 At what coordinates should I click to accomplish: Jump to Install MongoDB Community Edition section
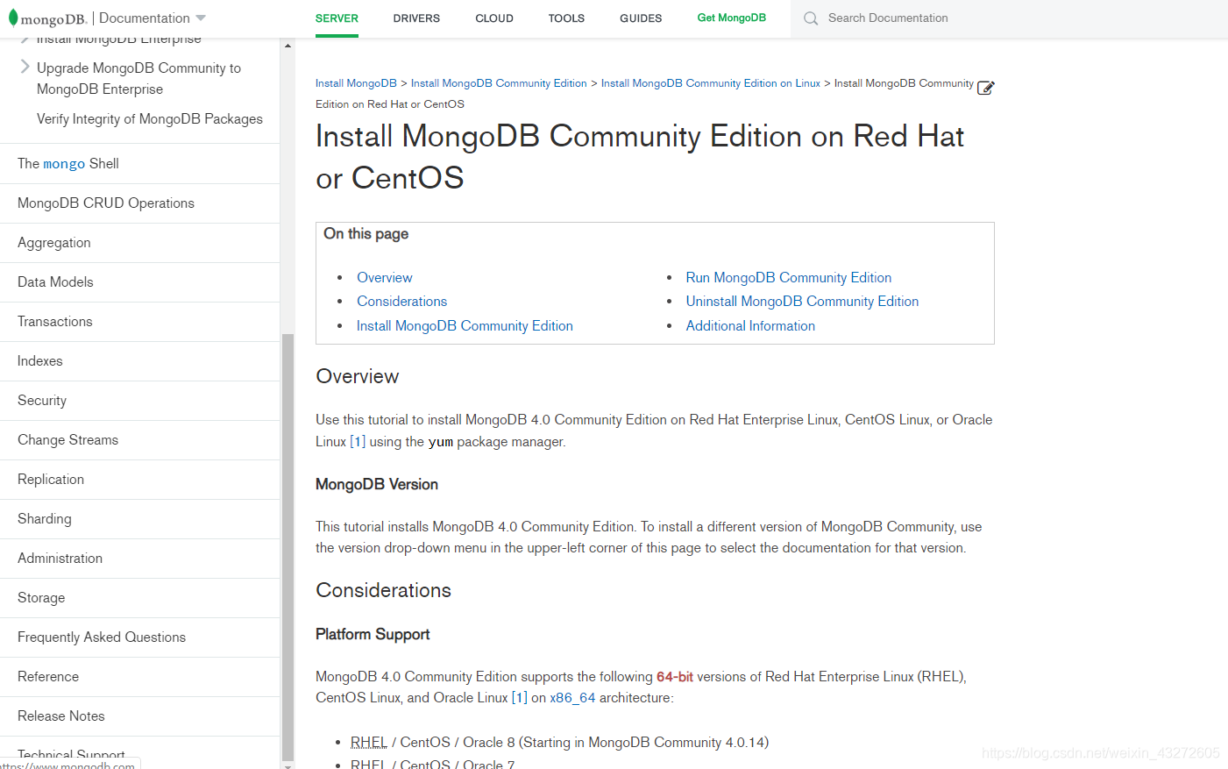465,325
